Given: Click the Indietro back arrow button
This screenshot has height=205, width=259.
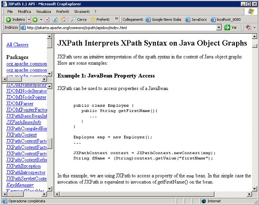Looking at the screenshot, I should click(16, 19).
